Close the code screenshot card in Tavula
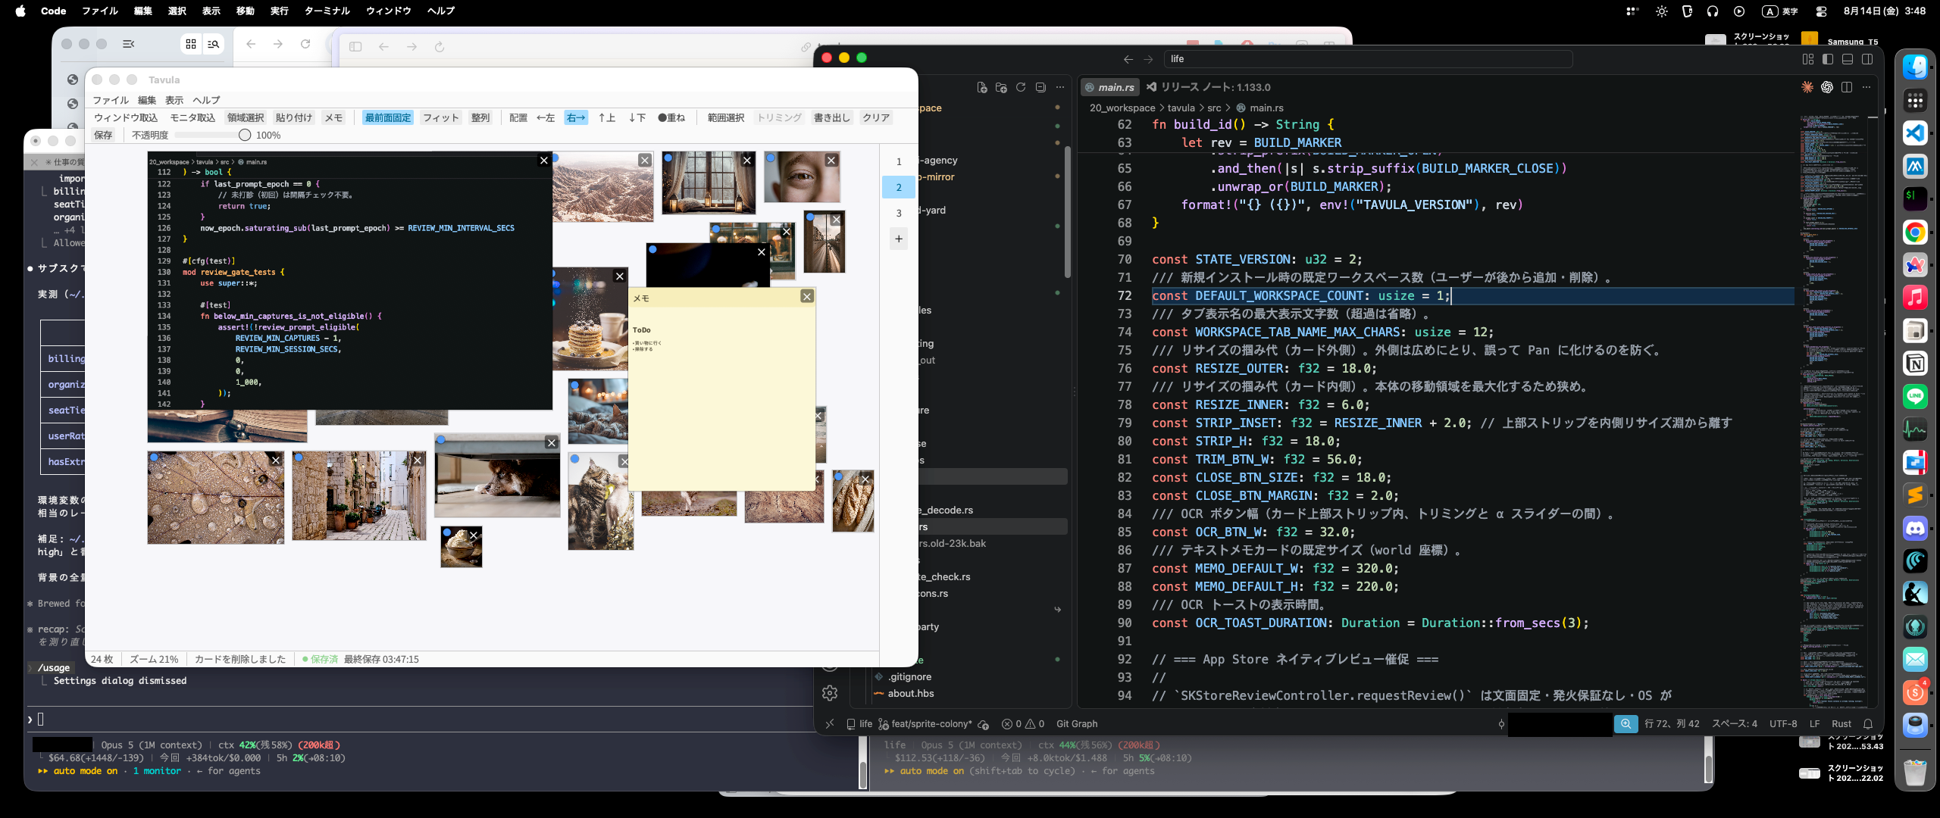Image resolution: width=1940 pixels, height=818 pixels. coord(543,160)
